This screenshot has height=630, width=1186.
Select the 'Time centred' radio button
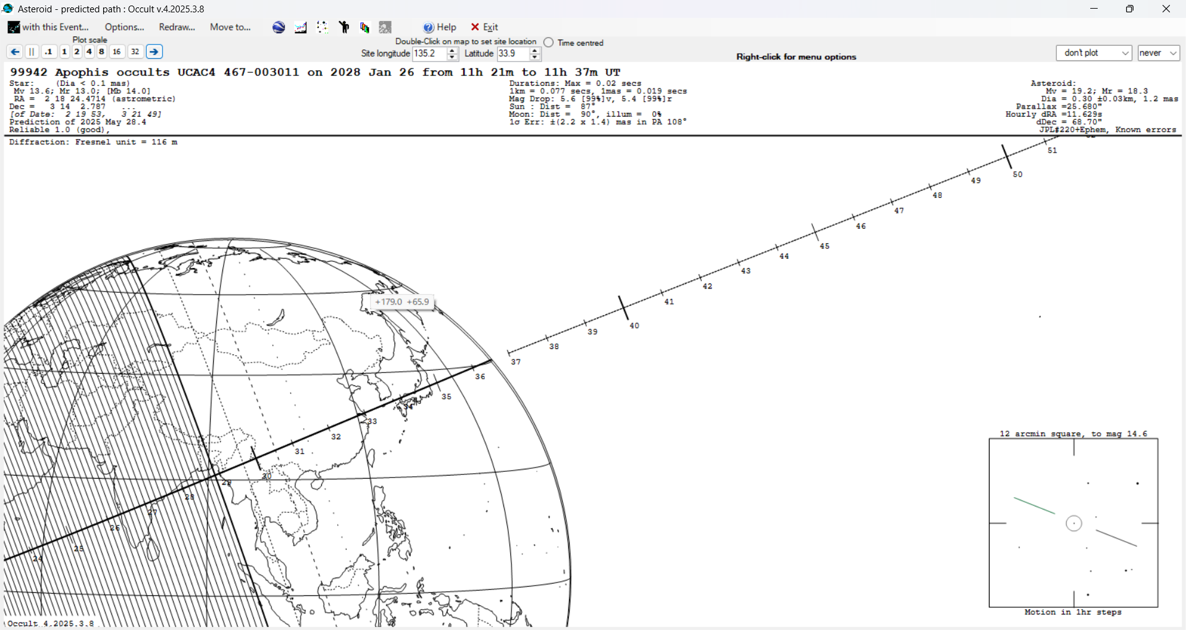(x=549, y=43)
